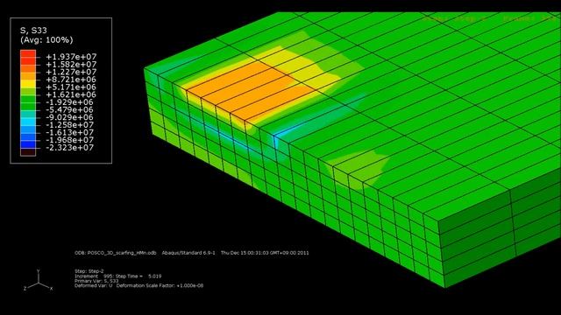Click the 'Increment 995: Step Time' line
The image size is (561, 315).
click(x=118, y=276)
